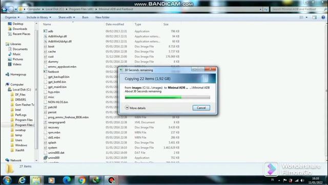Screen dimensions: 328x185
Task: Open Include in library dropdown
Action: click(39, 17)
